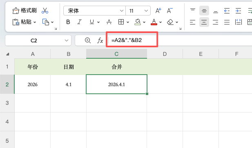Select row 4 header
This screenshot has height=148, width=252.
click(x=7, y=121)
